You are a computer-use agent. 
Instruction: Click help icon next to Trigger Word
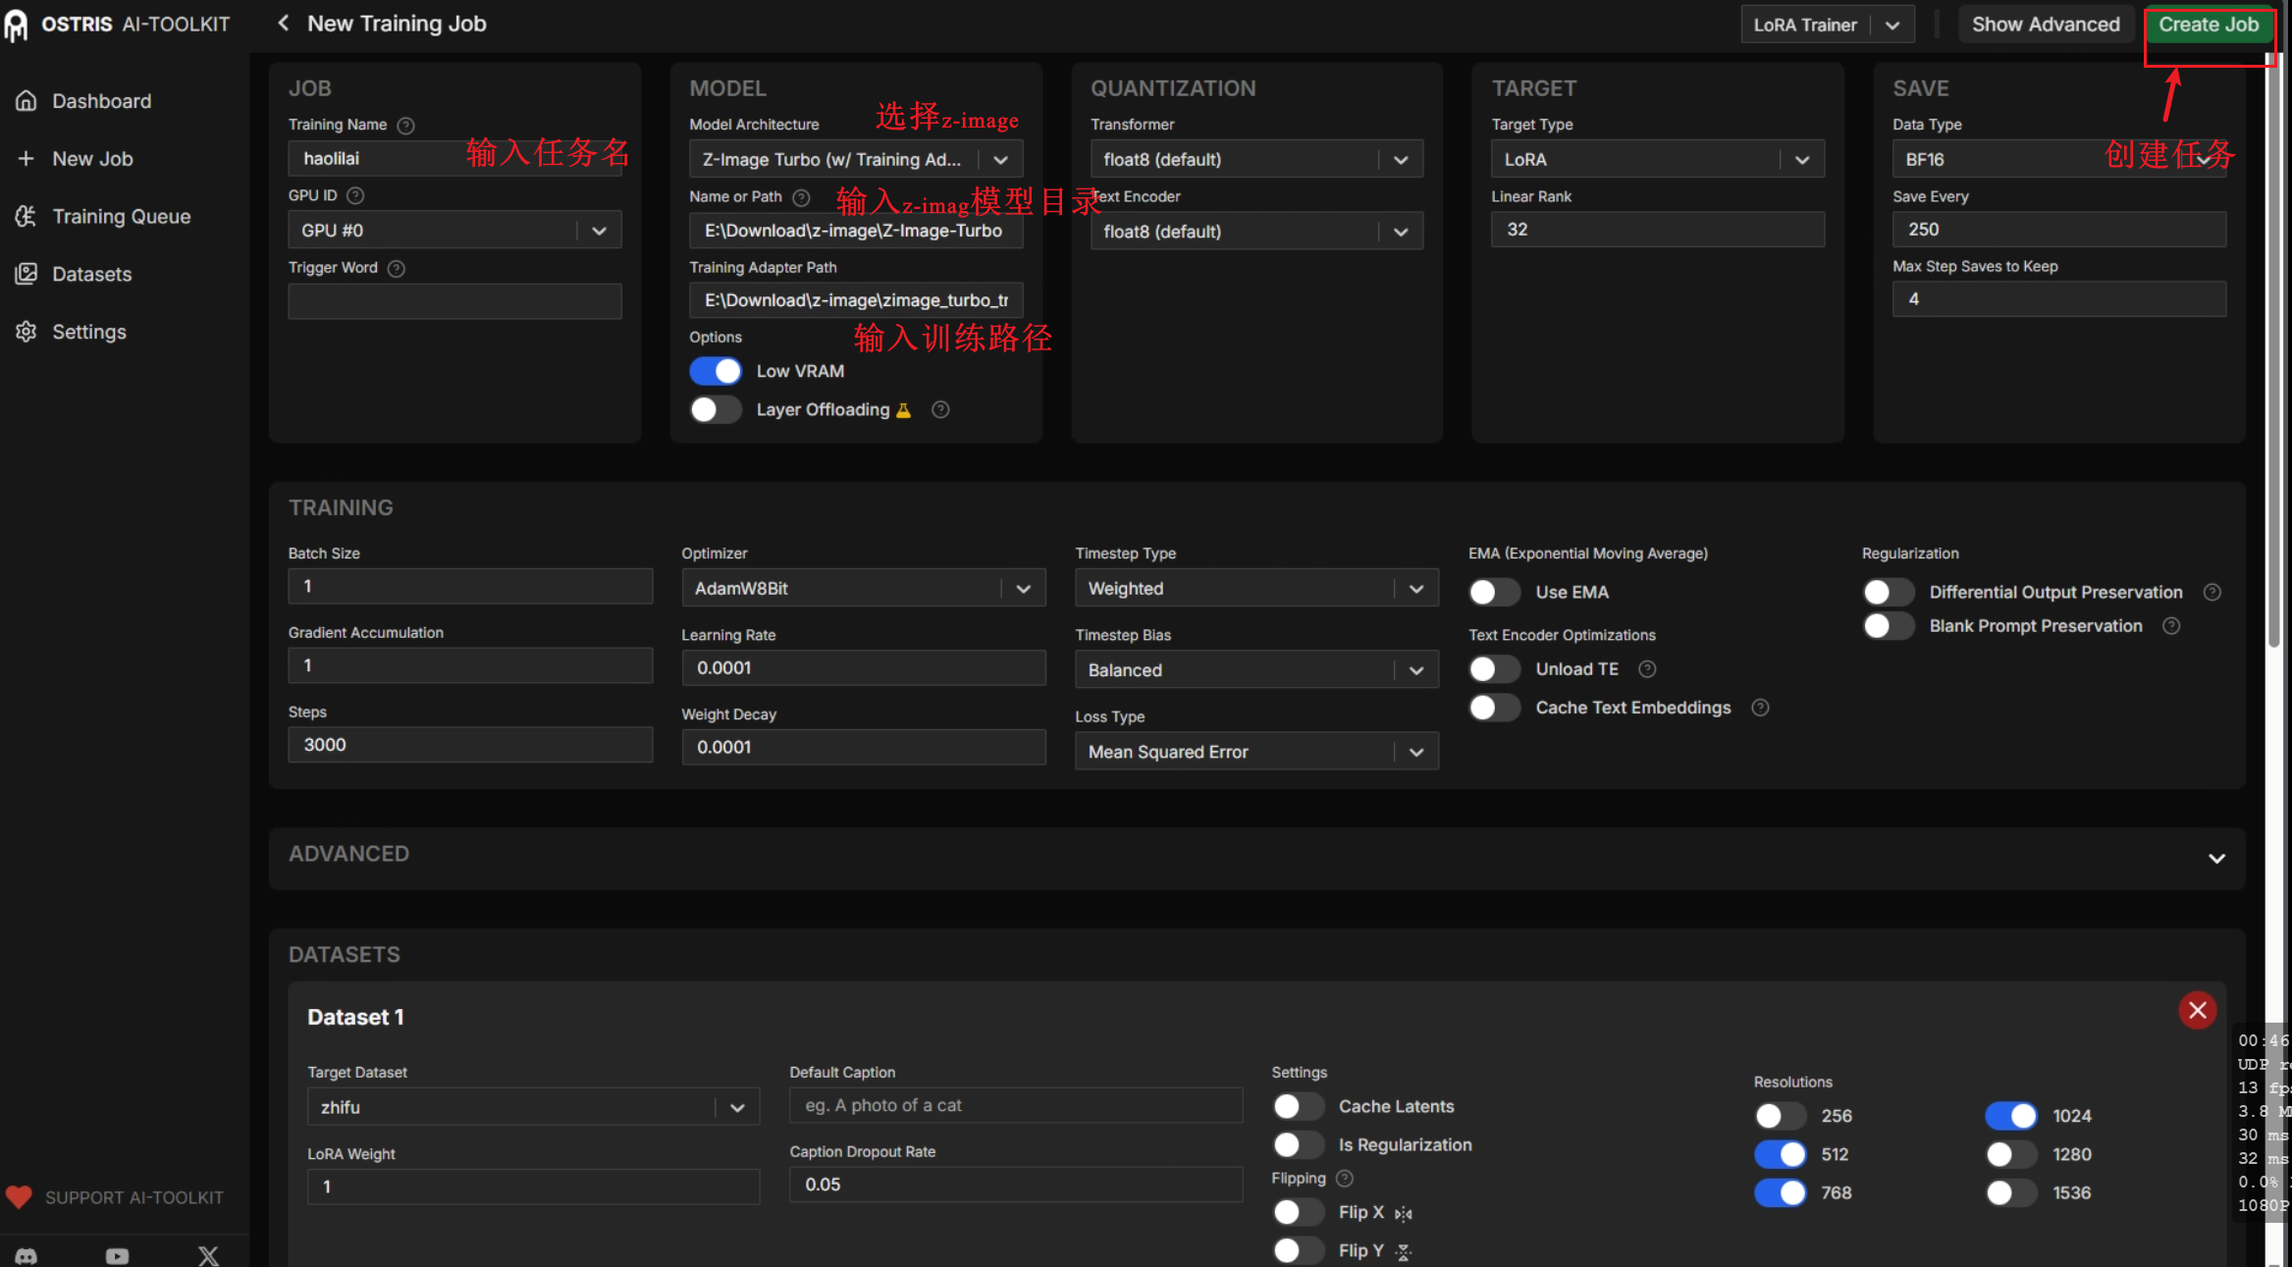pos(397,268)
